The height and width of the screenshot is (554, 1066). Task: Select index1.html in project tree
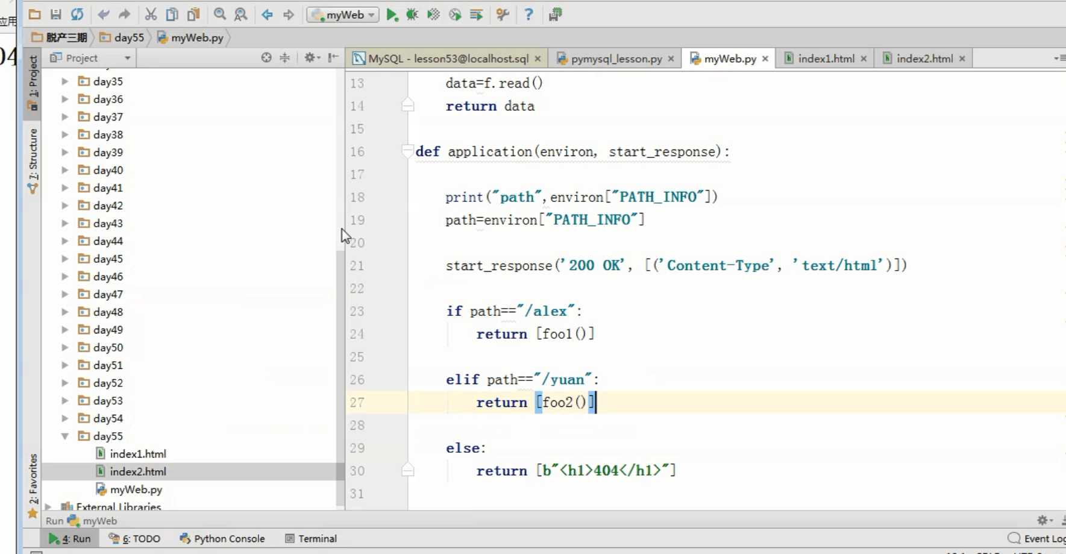pyautogui.click(x=137, y=454)
